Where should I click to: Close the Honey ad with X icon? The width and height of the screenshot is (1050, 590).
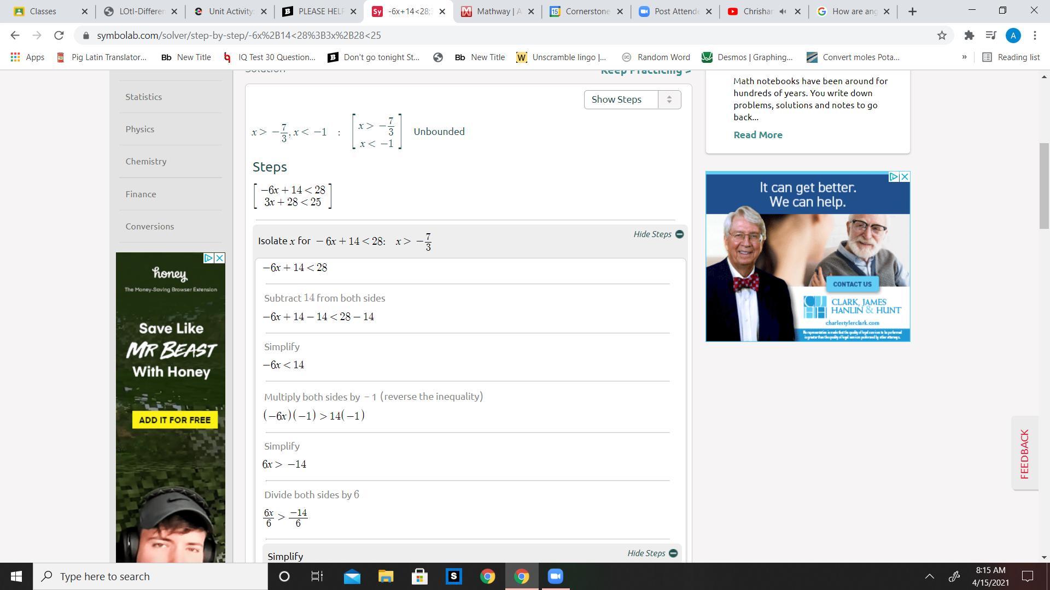tap(219, 258)
